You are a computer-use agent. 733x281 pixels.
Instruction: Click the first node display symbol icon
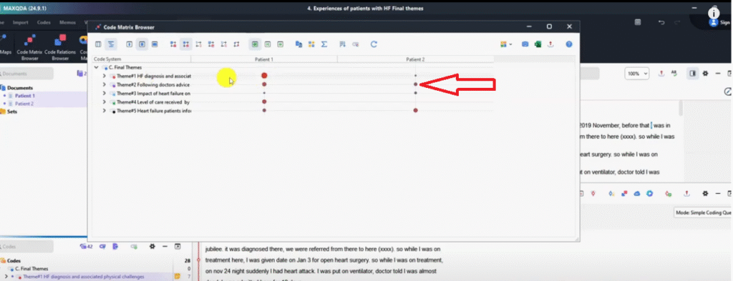click(173, 44)
